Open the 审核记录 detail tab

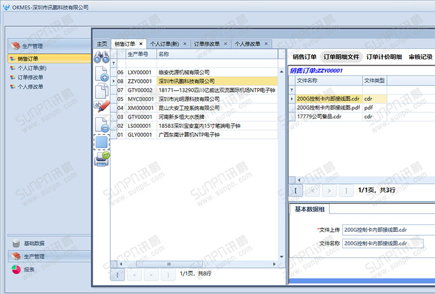click(420, 57)
